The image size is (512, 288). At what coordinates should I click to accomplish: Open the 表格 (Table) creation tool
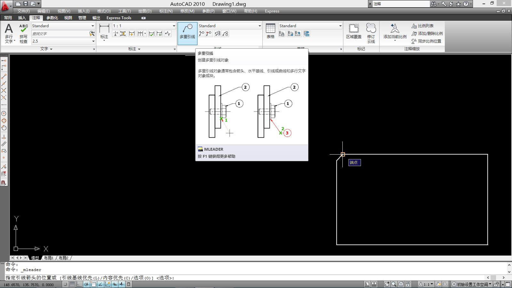[x=270, y=30]
